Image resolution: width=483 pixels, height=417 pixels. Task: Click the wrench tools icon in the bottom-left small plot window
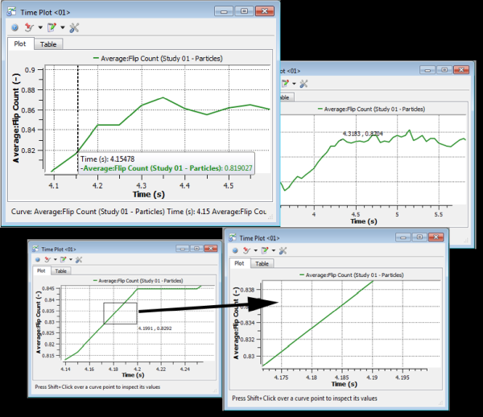click(79, 259)
